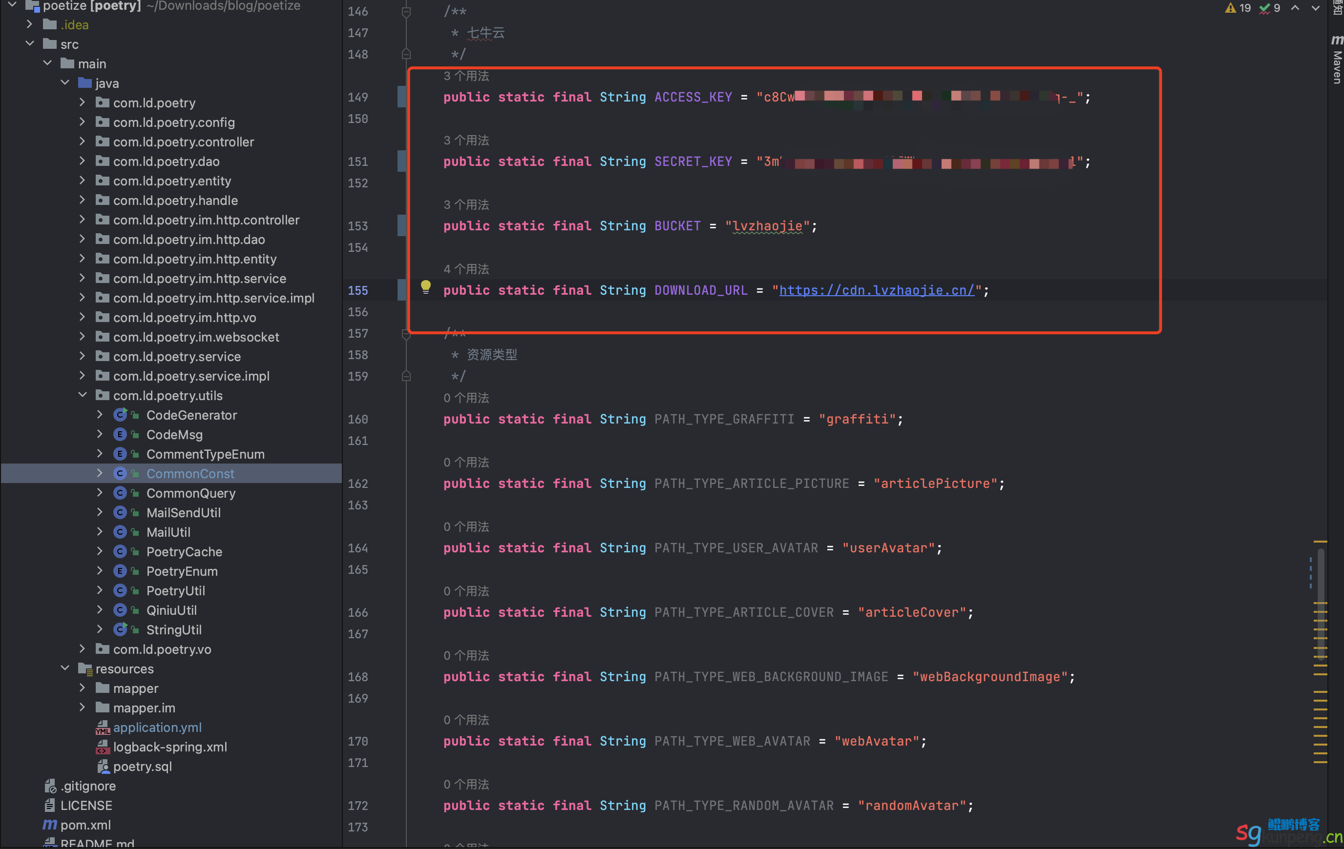Click the QiniuUtil class icon
Image resolution: width=1344 pixels, height=849 pixels.
(120, 610)
